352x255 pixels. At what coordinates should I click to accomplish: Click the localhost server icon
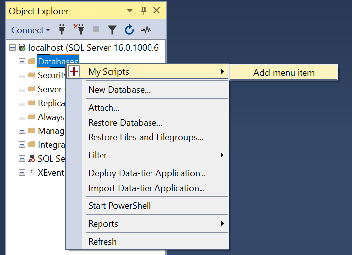tap(22, 48)
